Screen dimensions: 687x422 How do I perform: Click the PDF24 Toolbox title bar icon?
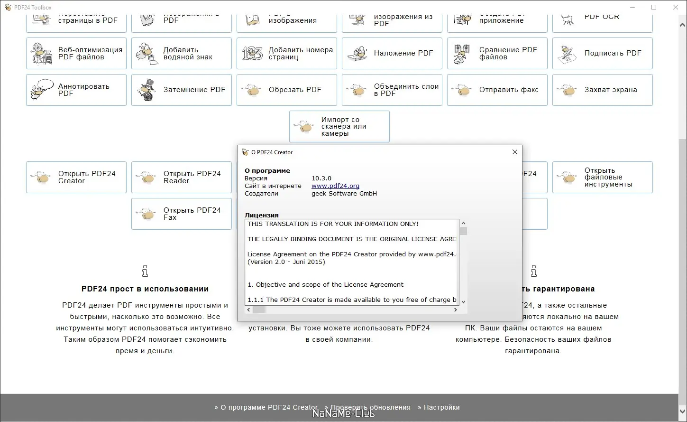(8, 7)
